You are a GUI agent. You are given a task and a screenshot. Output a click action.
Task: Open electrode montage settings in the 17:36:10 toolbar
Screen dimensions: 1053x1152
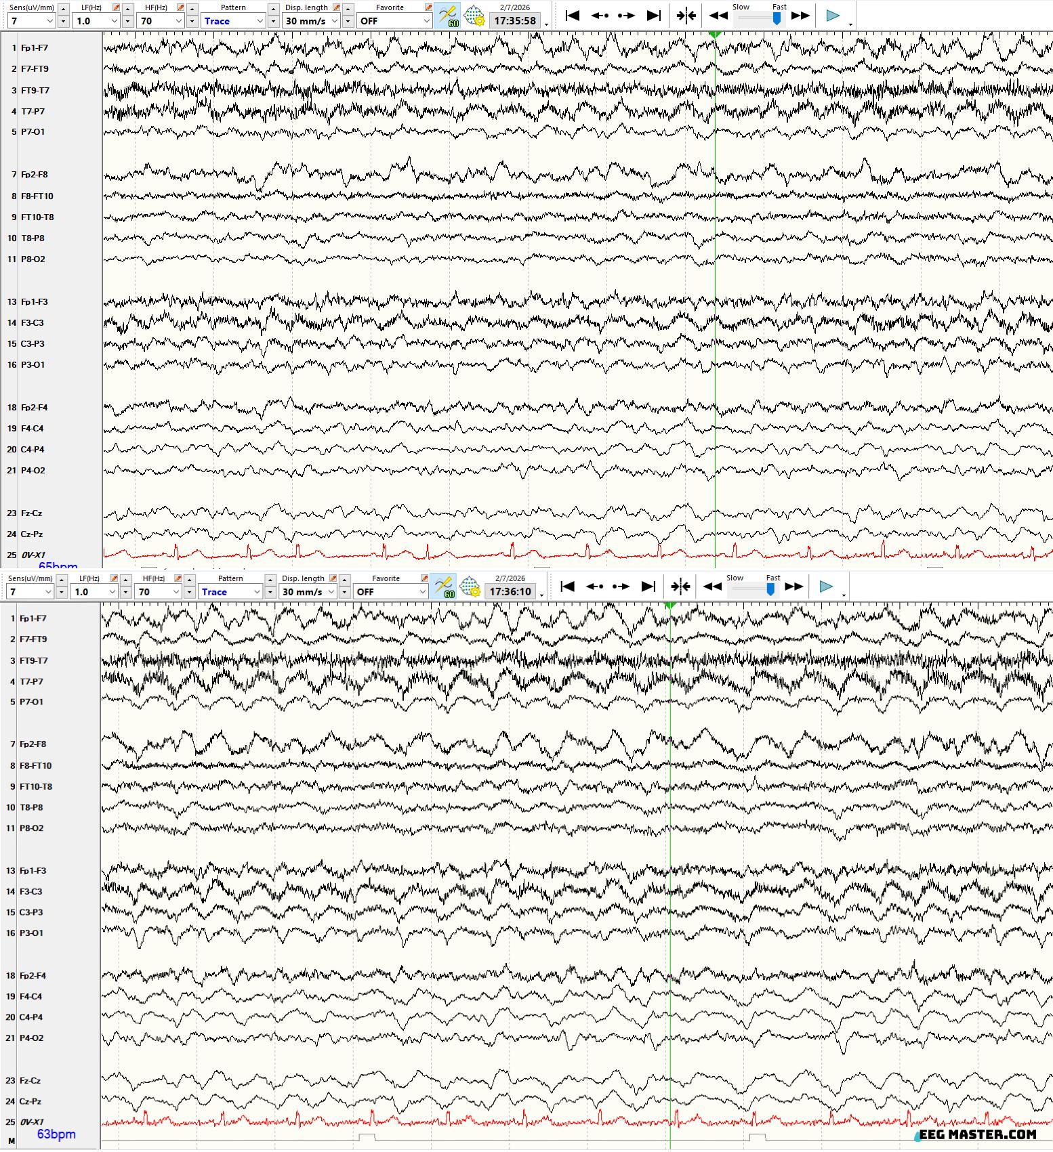470,586
